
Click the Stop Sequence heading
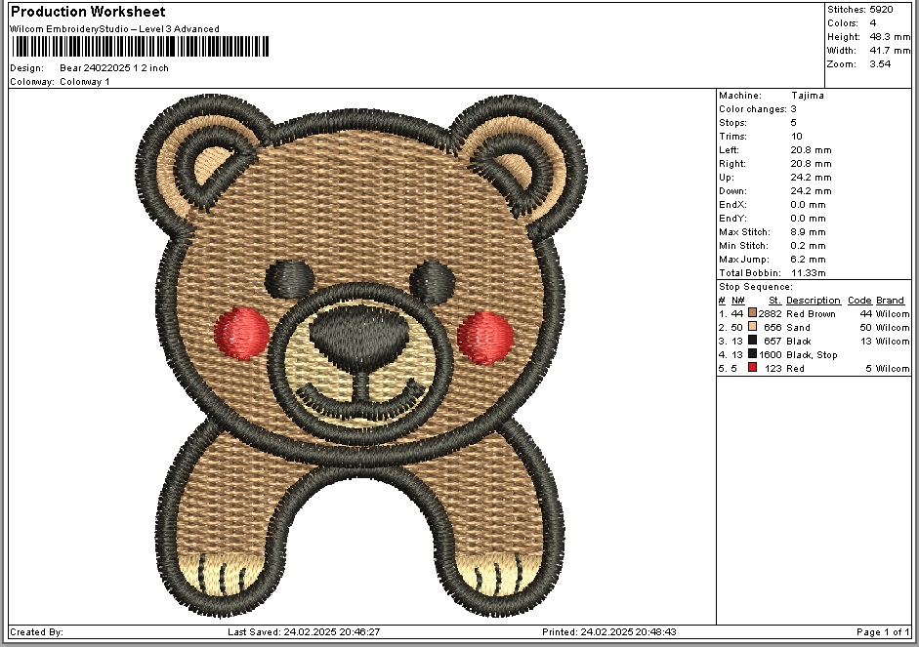(755, 287)
